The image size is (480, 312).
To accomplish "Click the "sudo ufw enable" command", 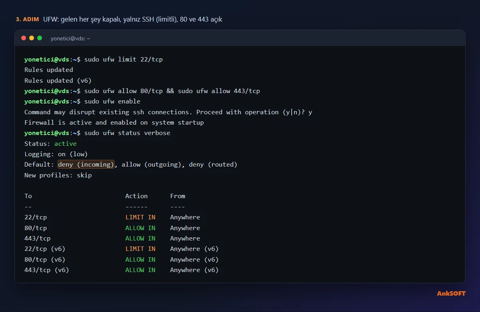I will pos(112,101).
